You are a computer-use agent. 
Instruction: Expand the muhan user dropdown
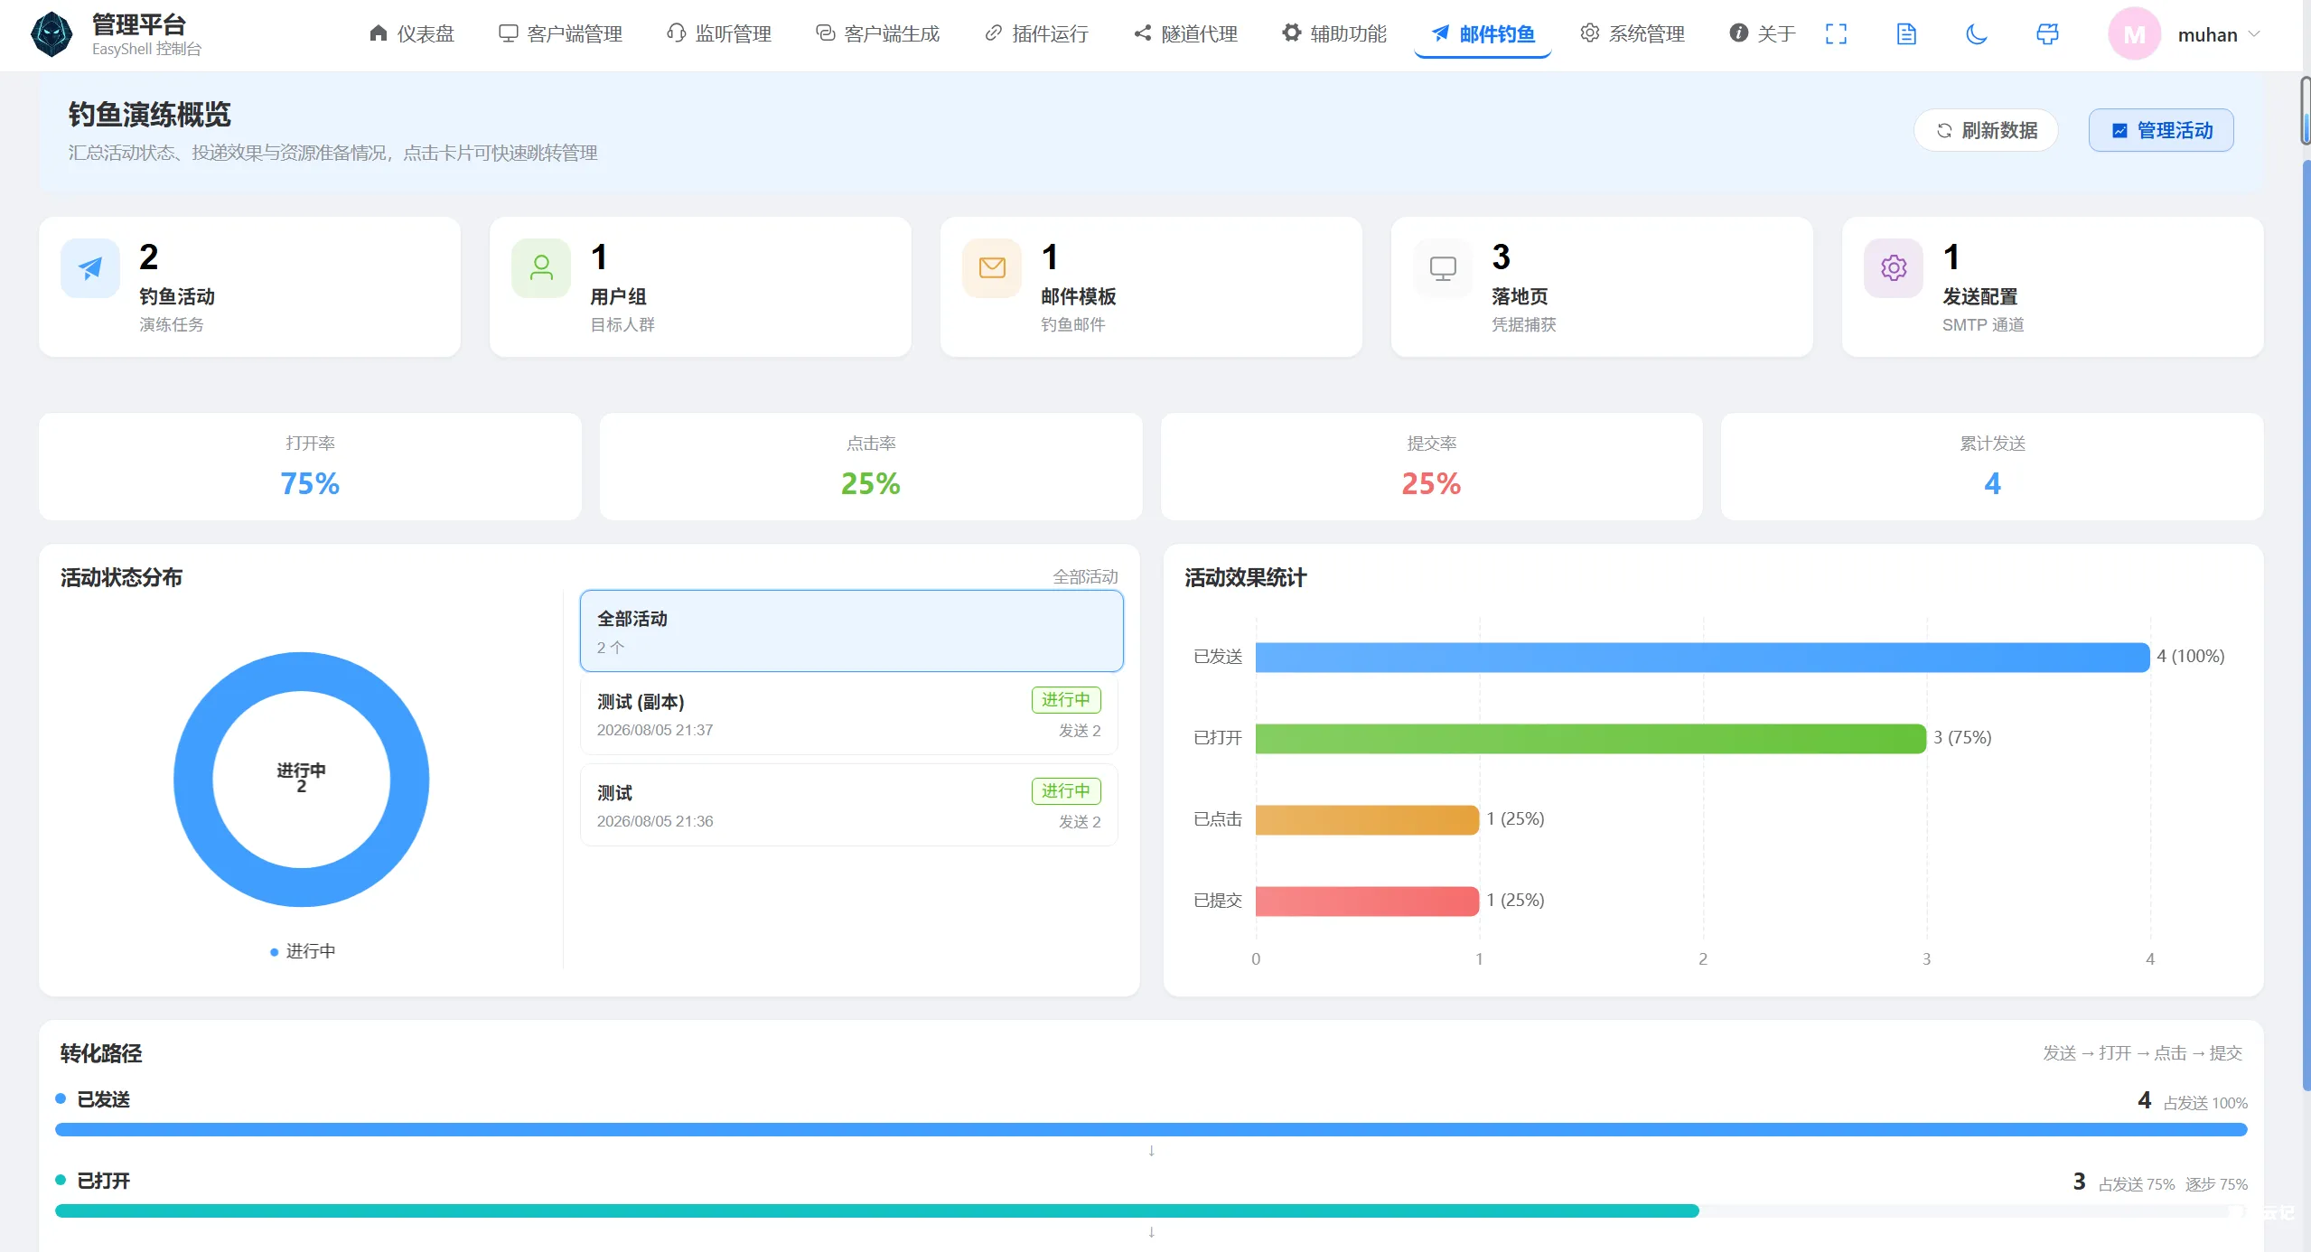[x=2254, y=34]
